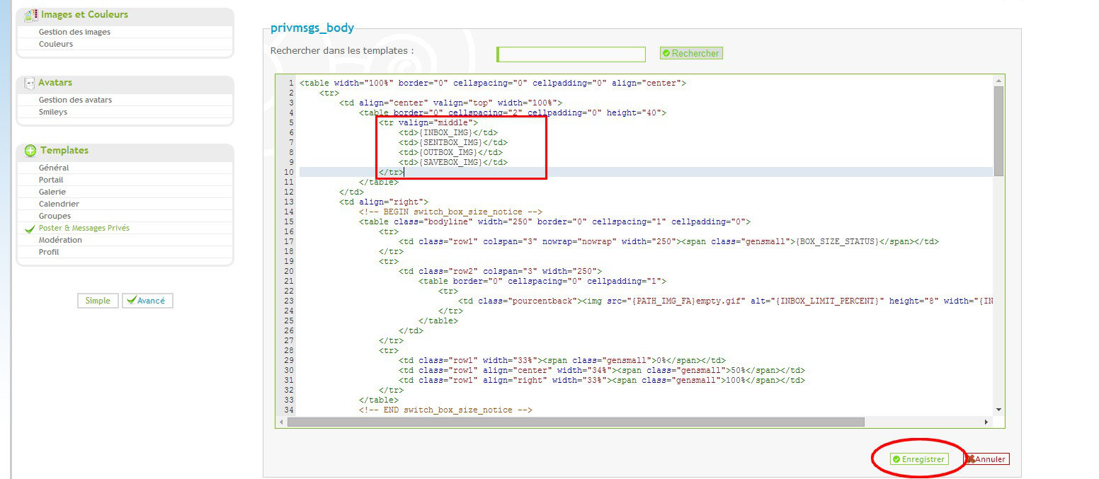Click the scroll-left arrow of code editor
Screen dimensions: 1099x479
point(282,422)
